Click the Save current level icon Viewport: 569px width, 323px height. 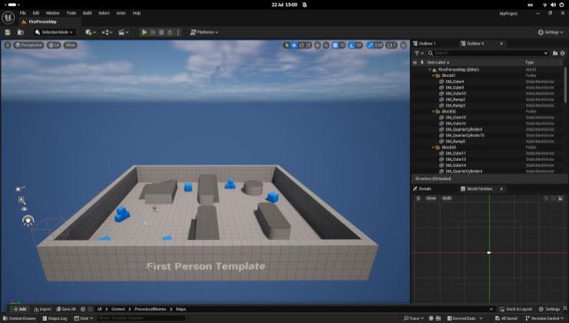(8, 32)
